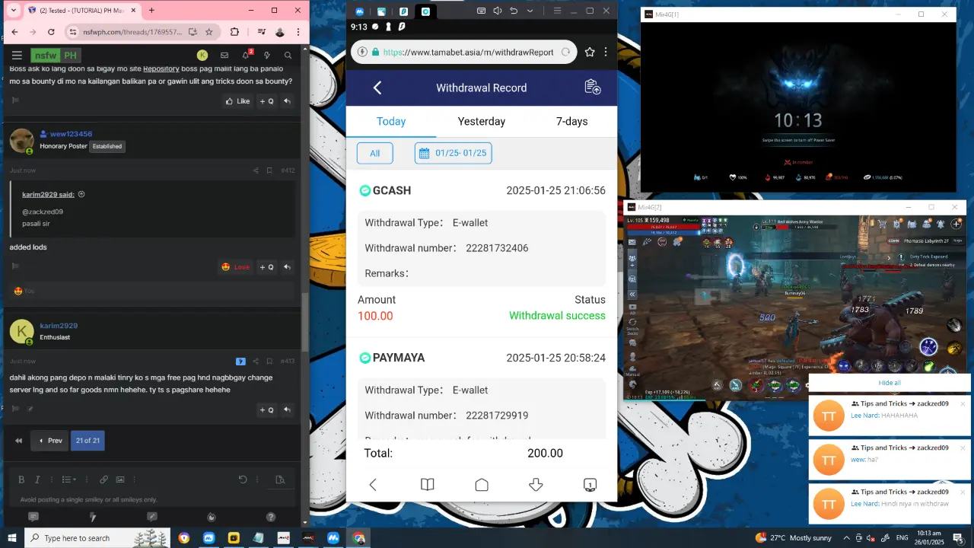This screenshot has width=974, height=548.
Task: Expand the karim2929 said quote arrow
Action: click(x=81, y=194)
